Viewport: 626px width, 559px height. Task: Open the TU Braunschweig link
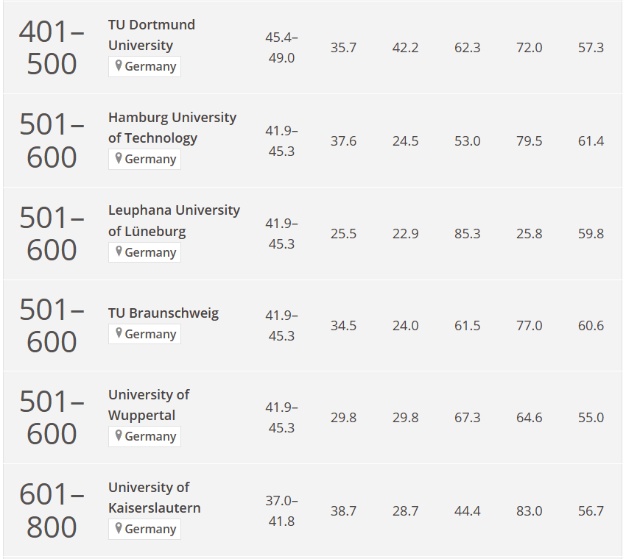coord(163,313)
